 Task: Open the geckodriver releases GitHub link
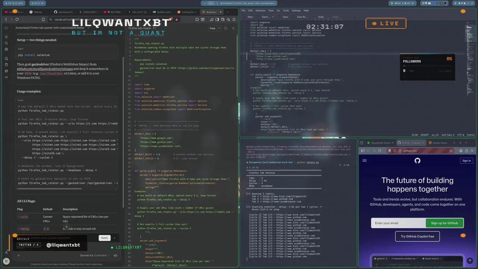(45, 69)
